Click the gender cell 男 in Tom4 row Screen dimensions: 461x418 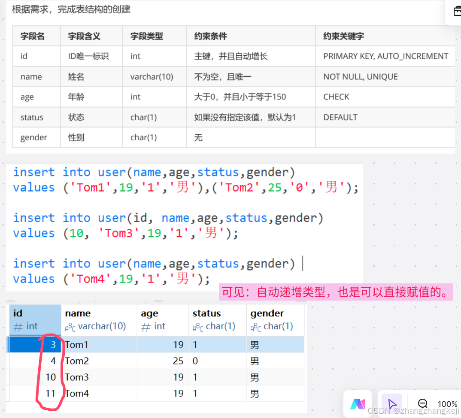tap(275, 393)
